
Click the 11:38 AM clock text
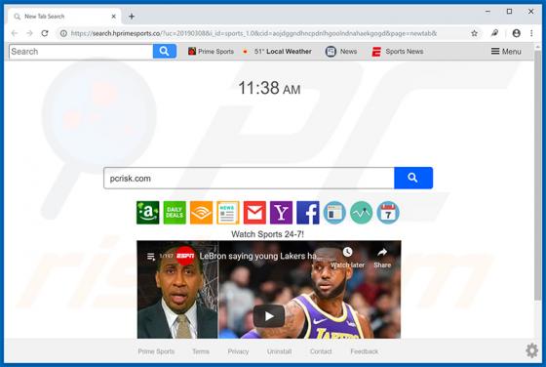(x=269, y=88)
